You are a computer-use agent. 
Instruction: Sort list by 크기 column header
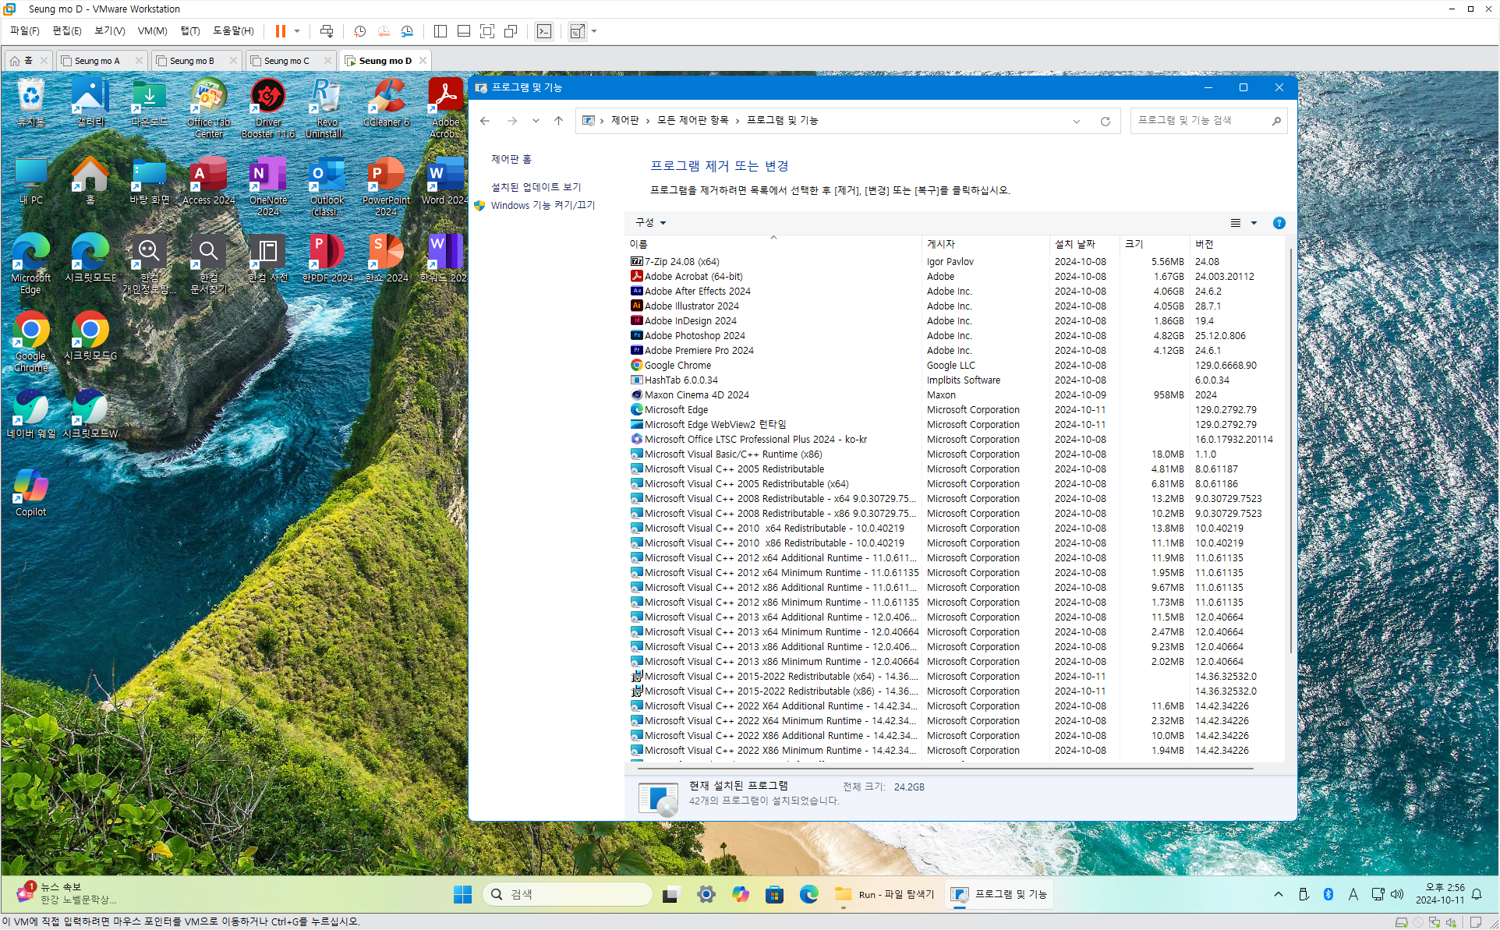click(1155, 244)
